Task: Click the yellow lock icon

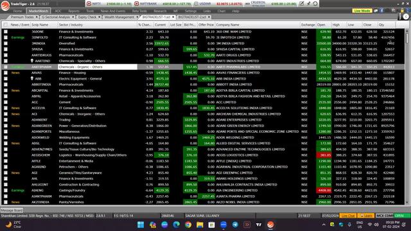Action: [403, 10]
